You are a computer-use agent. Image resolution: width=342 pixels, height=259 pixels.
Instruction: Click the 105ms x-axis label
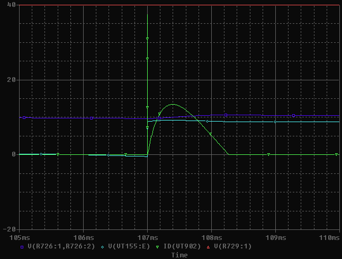pos(20,238)
